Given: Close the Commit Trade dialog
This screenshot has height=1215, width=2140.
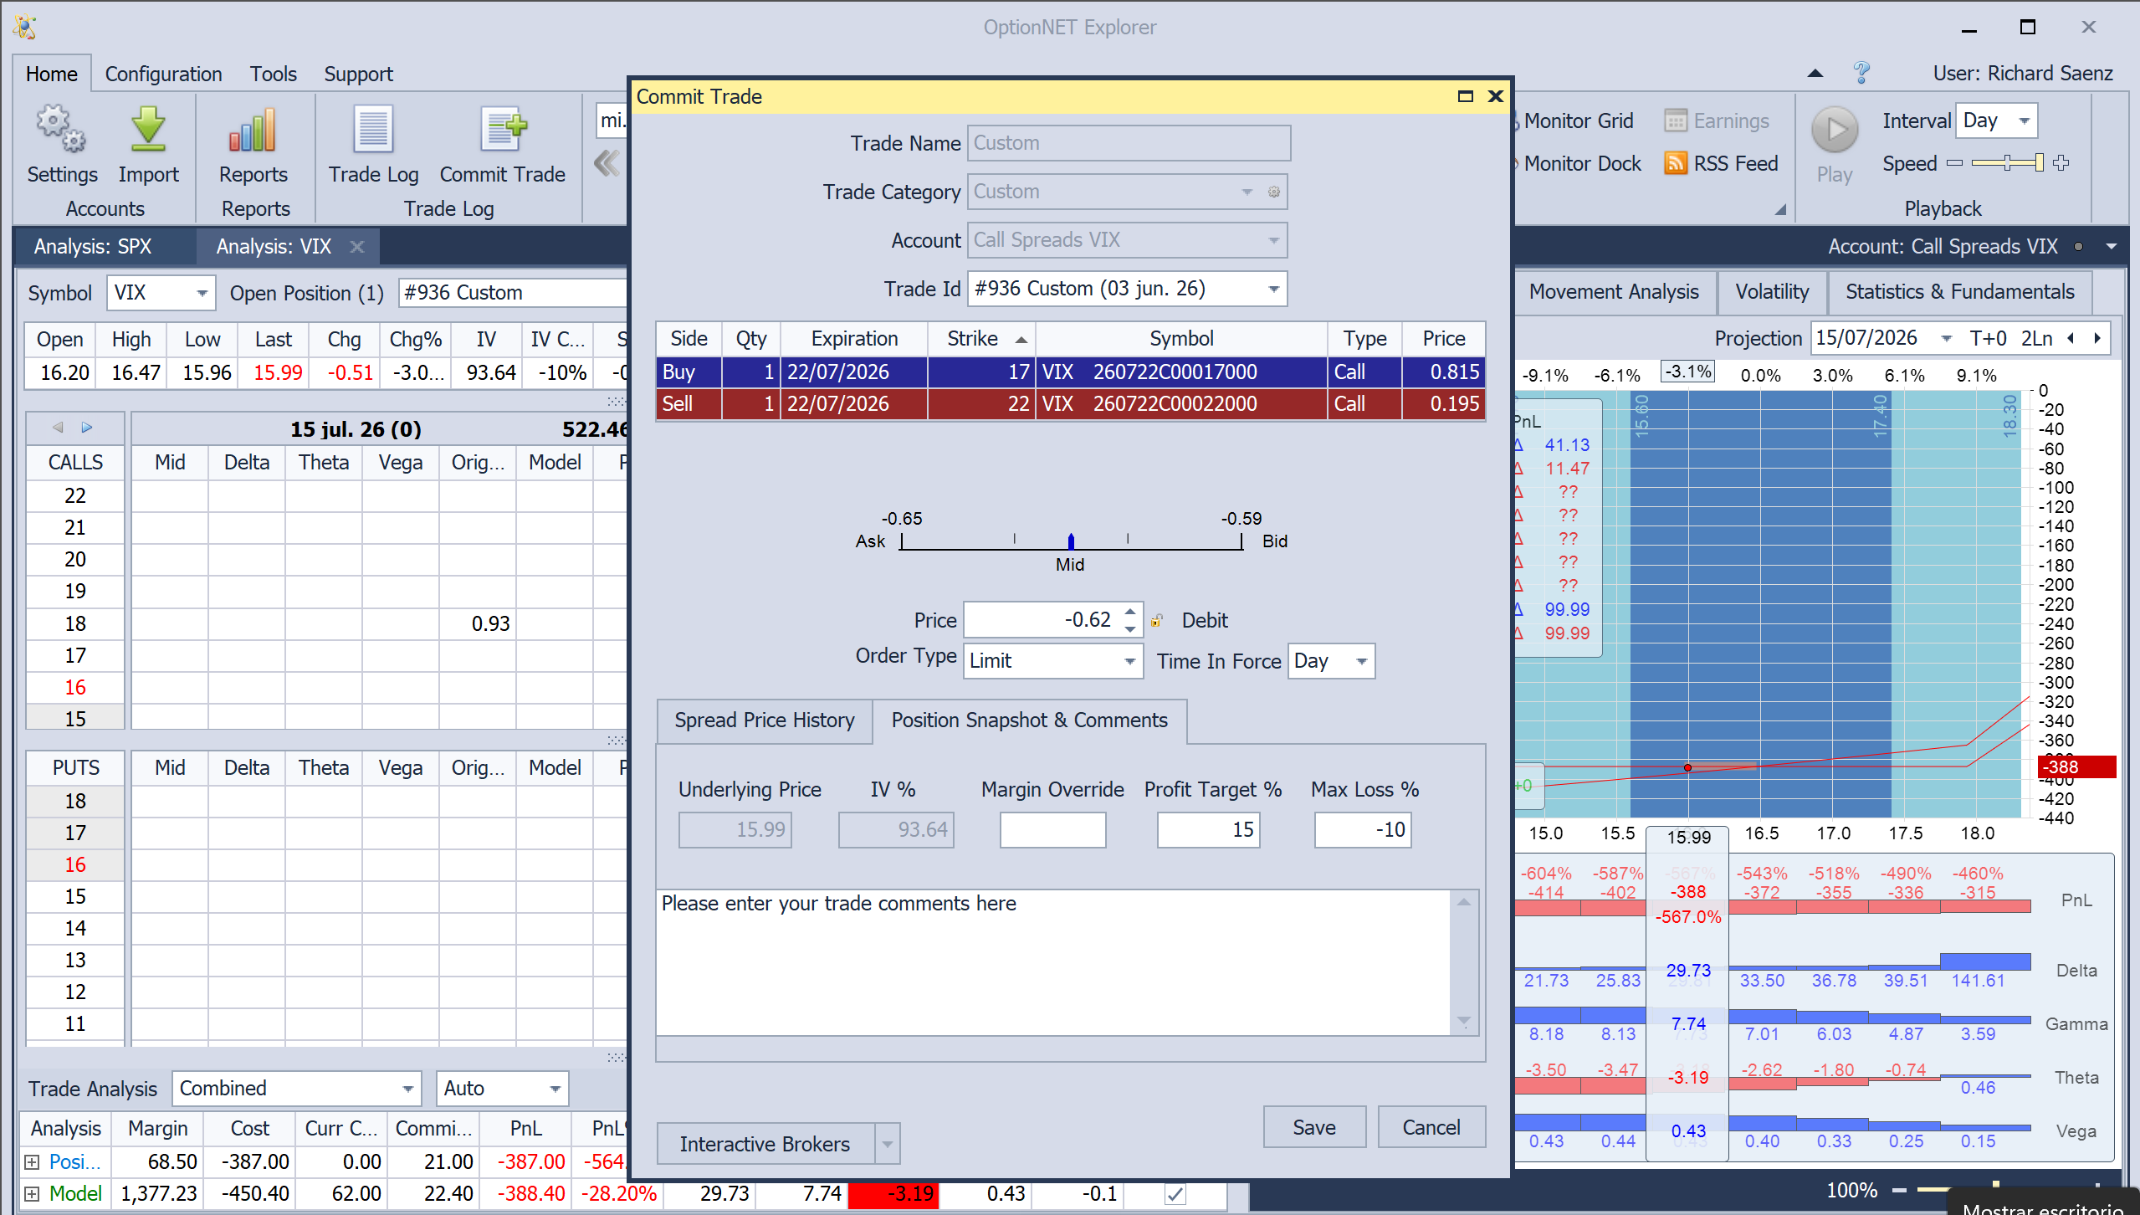Looking at the screenshot, I should (1496, 96).
